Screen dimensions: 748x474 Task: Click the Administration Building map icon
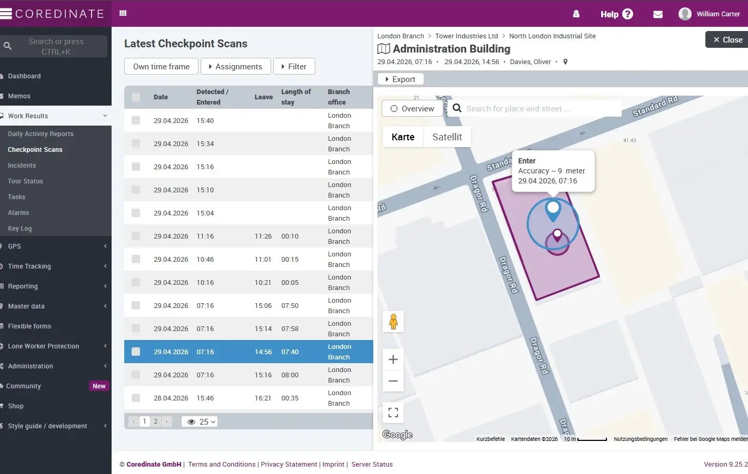pos(384,49)
